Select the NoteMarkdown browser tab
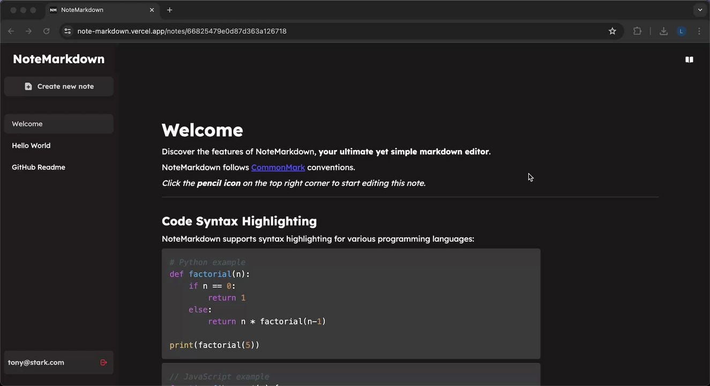710x386 pixels. tap(86, 10)
